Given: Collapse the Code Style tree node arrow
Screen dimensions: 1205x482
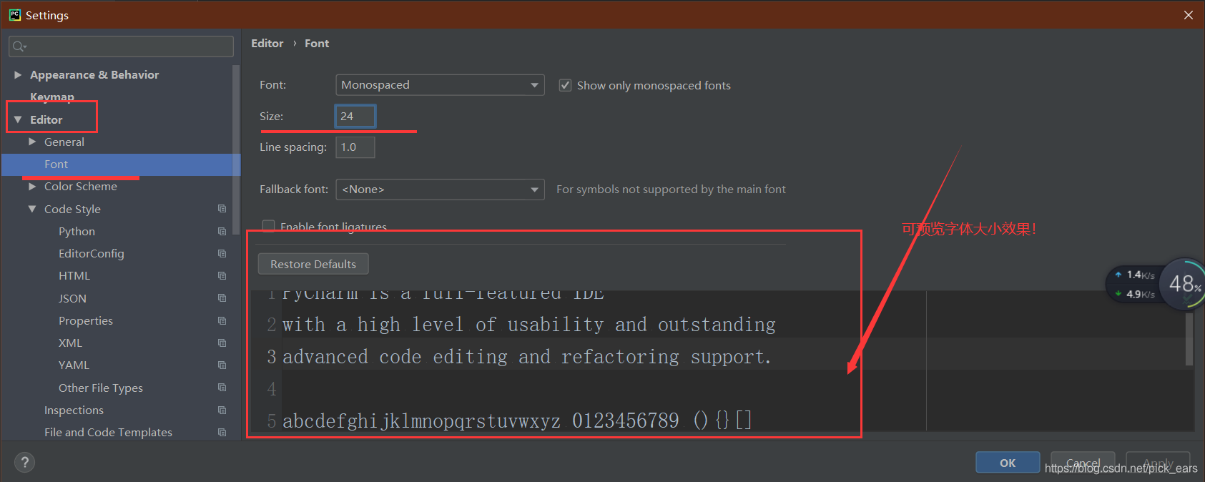Looking at the screenshot, I should [32, 209].
